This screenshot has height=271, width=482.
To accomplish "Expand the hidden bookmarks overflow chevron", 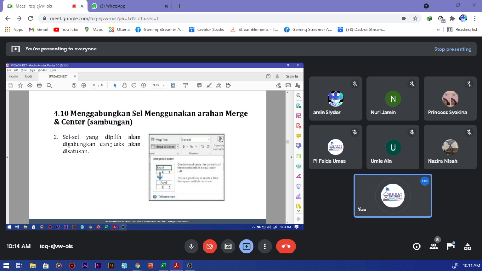I will pyautogui.click(x=438, y=29).
